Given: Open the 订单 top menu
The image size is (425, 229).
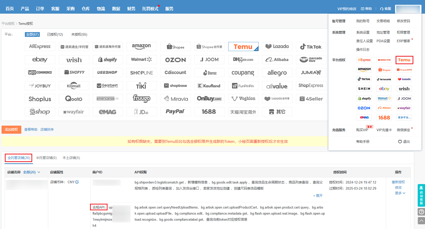Looking at the screenshot, I should point(40,9).
